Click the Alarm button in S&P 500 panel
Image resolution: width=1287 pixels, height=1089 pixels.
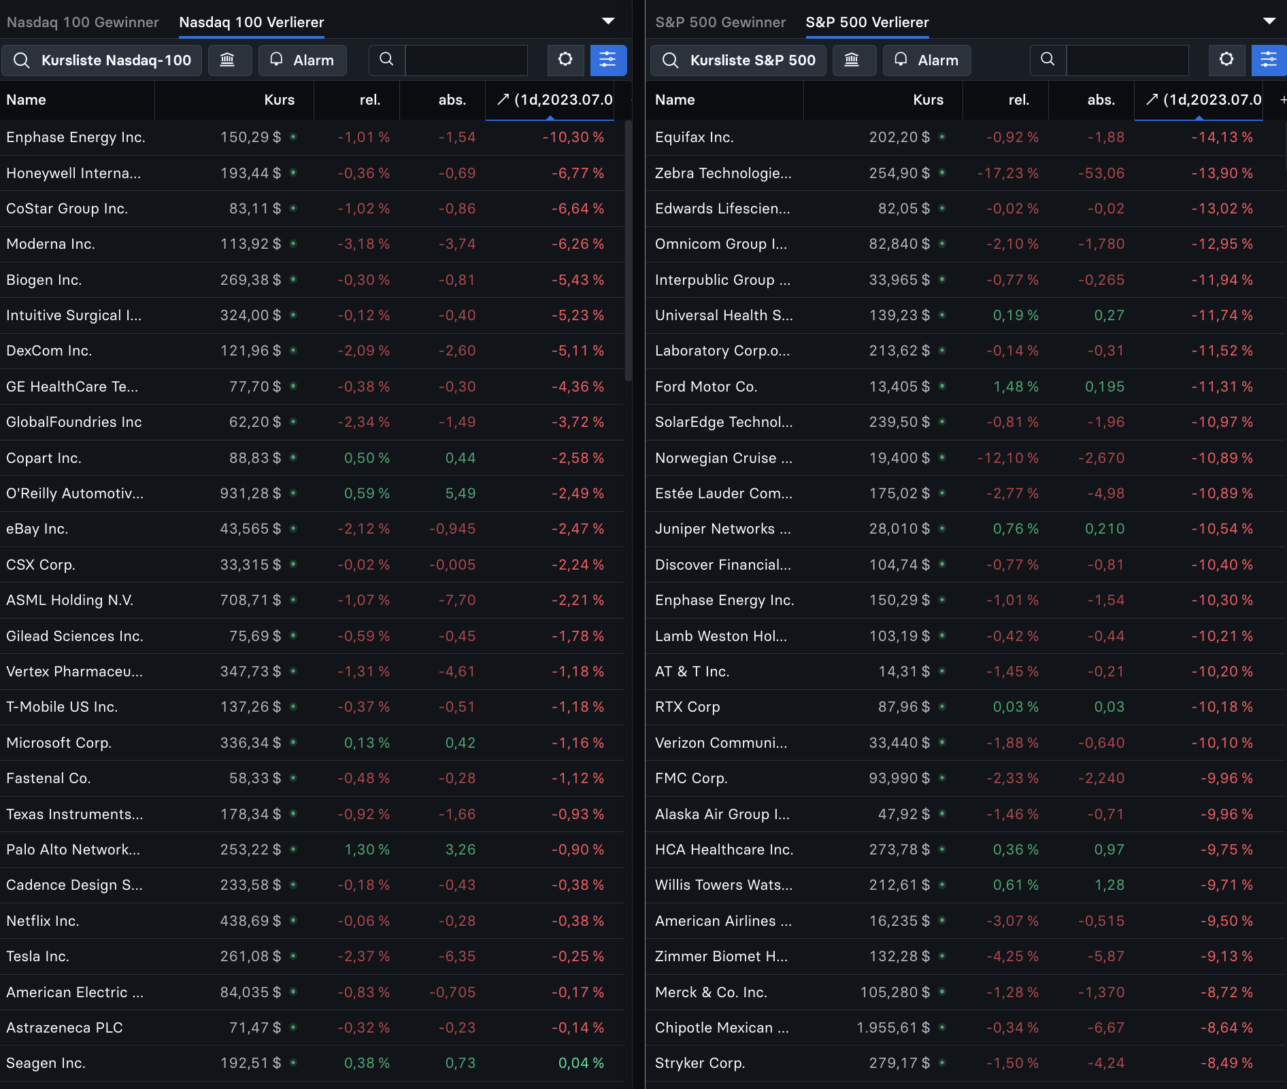pos(927,60)
